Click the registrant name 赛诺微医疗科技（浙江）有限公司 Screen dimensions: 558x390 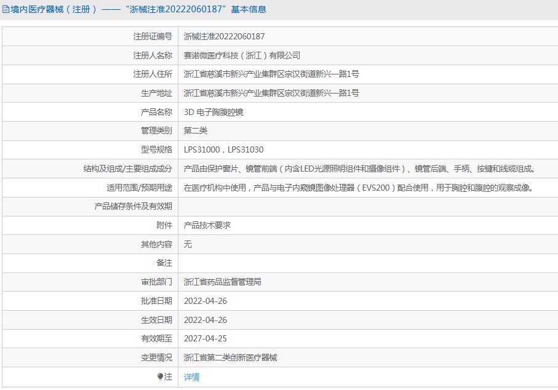tap(242, 55)
